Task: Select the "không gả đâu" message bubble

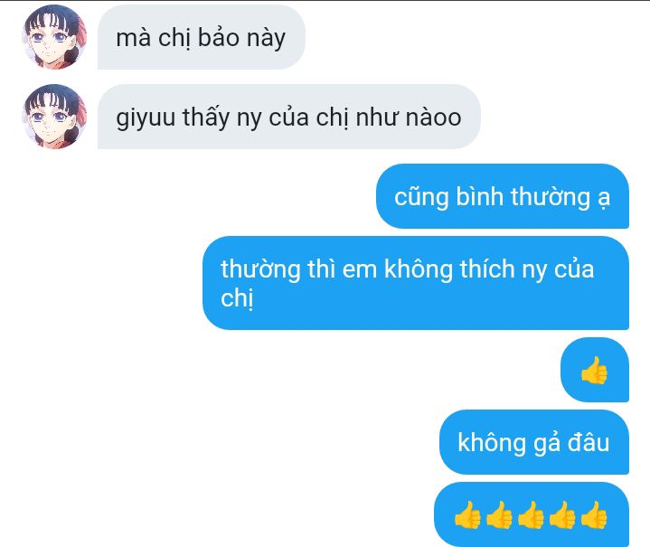Action: pos(534,442)
